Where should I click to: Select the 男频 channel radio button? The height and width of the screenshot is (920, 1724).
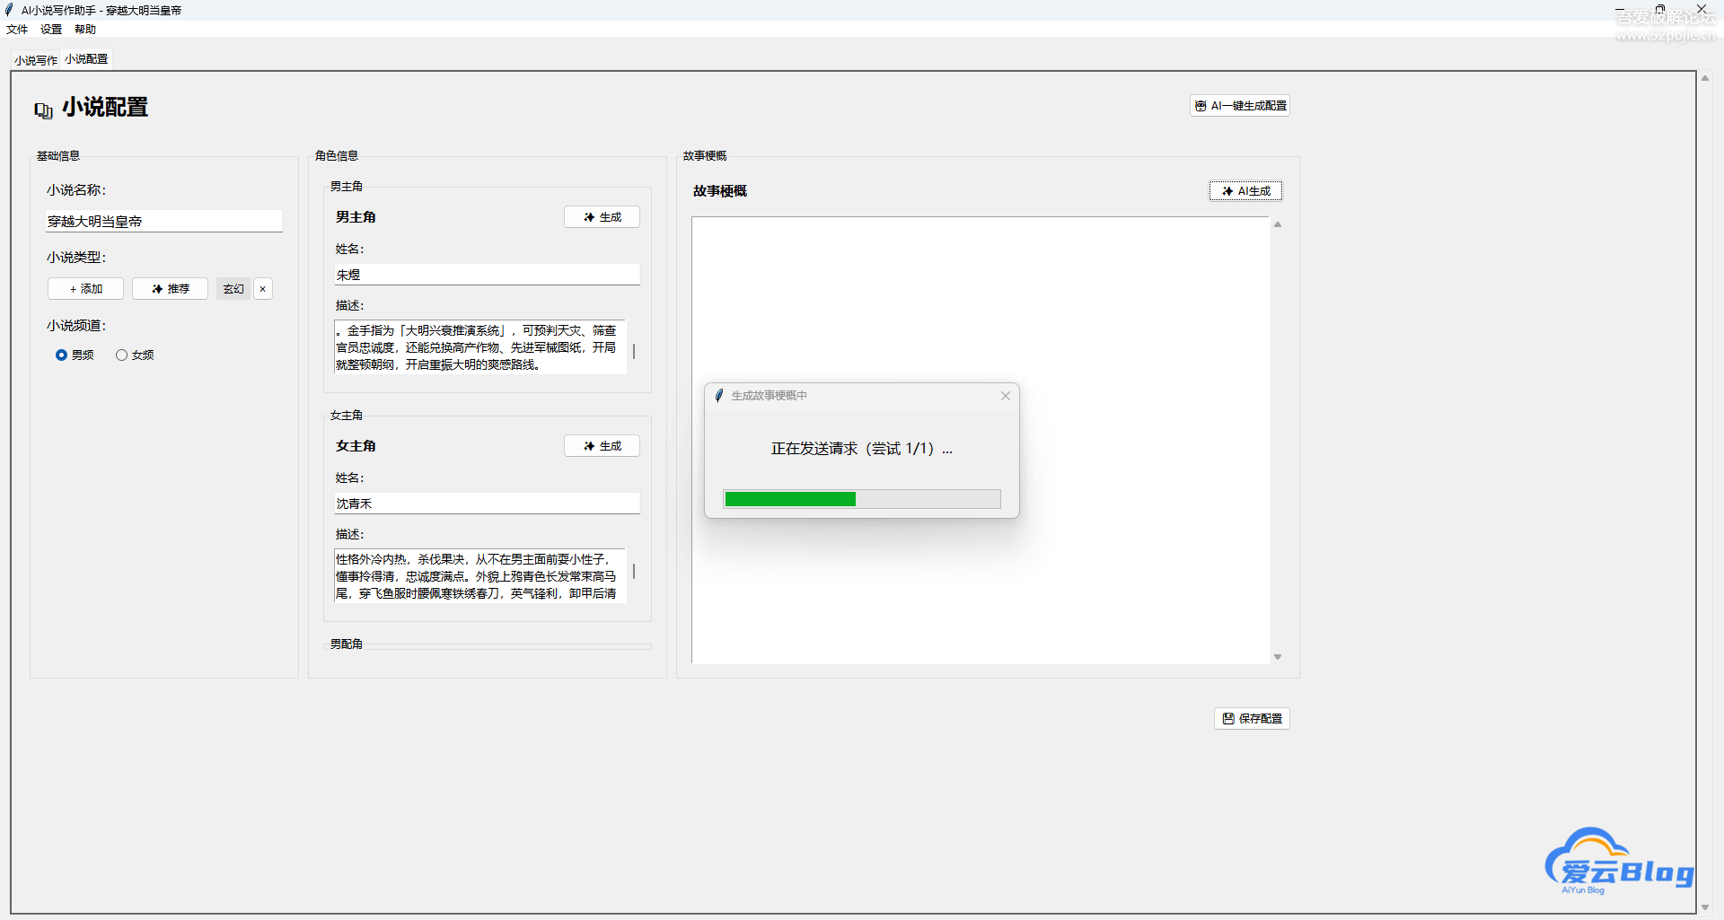(62, 355)
